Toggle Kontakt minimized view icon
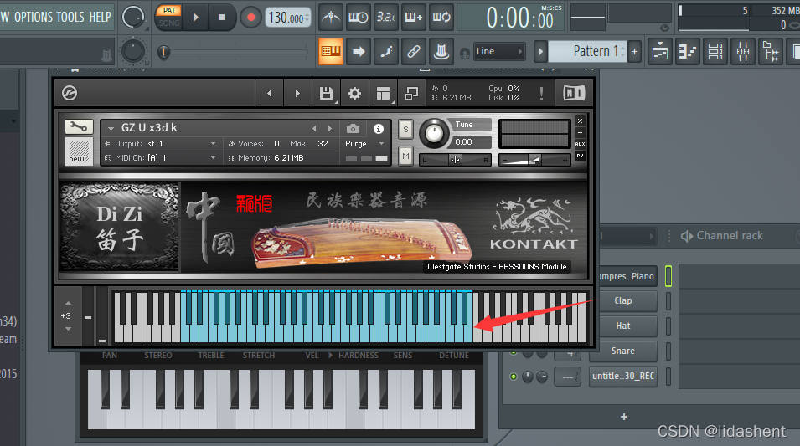The width and height of the screenshot is (800, 446). click(x=411, y=93)
